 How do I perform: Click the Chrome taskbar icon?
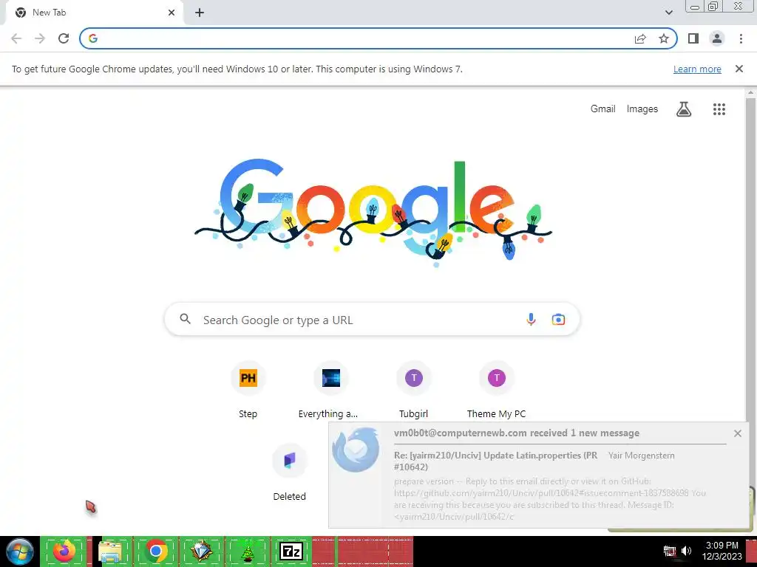click(x=155, y=551)
